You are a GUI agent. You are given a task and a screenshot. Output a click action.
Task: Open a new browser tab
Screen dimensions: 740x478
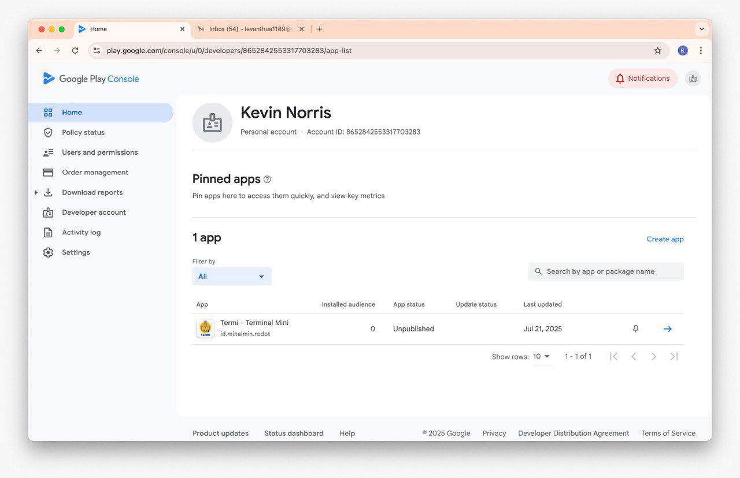pyautogui.click(x=320, y=29)
